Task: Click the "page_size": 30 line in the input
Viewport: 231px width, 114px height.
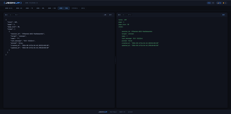Action: 14,27
